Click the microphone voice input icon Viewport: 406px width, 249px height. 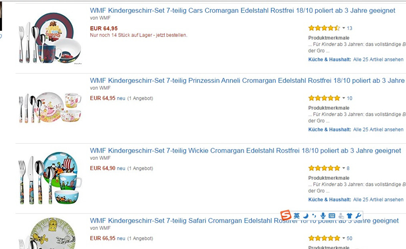coord(323,216)
